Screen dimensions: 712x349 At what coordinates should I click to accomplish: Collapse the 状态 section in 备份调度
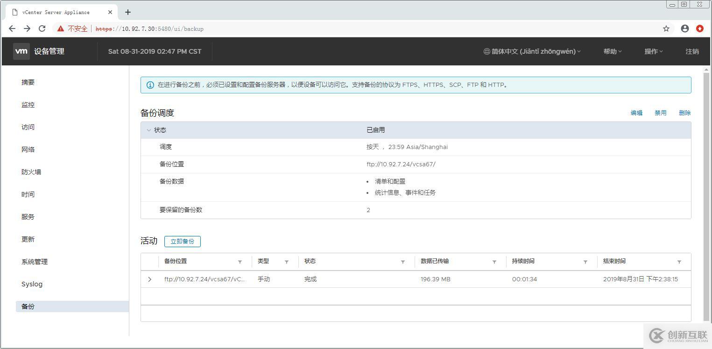[x=149, y=130]
